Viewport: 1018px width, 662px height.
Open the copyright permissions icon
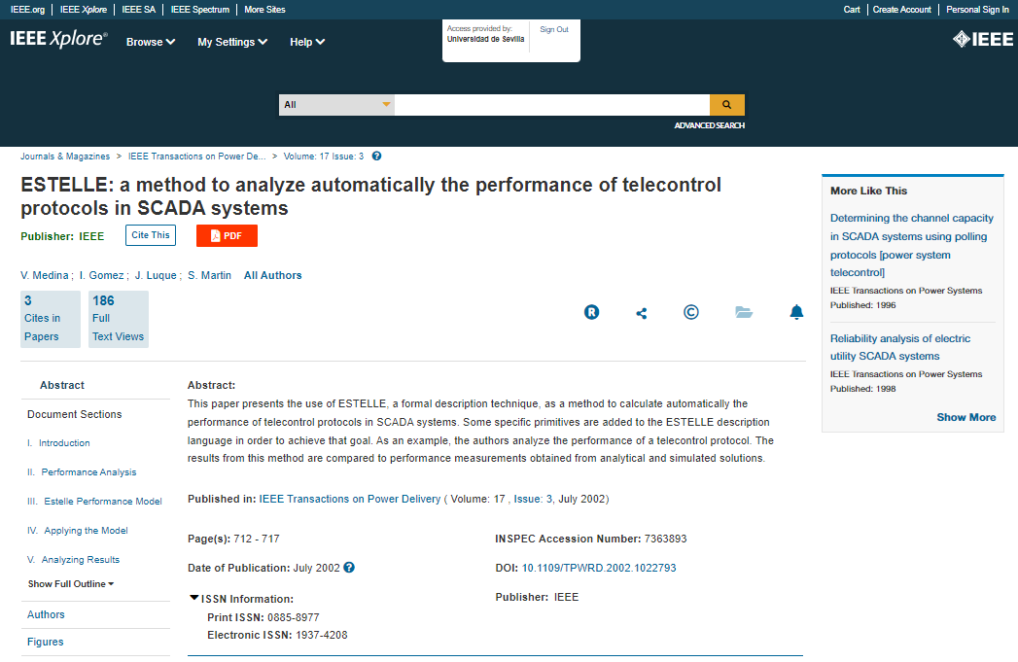(x=690, y=312)
